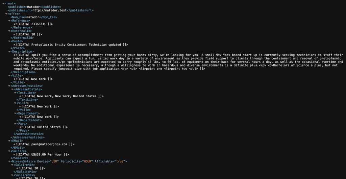
Task: Collapse the Pays node arrow
Action: (x=15, y=124)
